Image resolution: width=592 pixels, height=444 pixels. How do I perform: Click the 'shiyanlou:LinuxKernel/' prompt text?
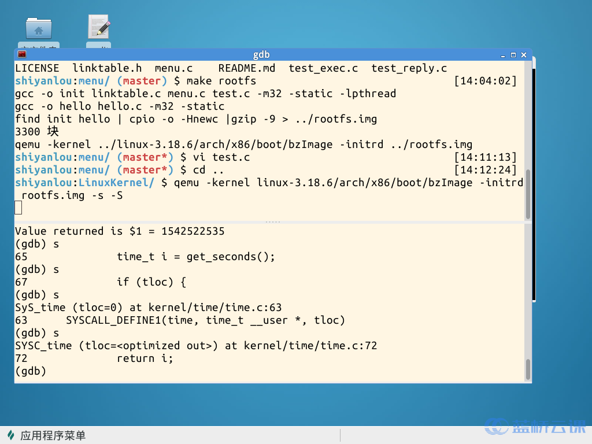click(x=84, y=182)
